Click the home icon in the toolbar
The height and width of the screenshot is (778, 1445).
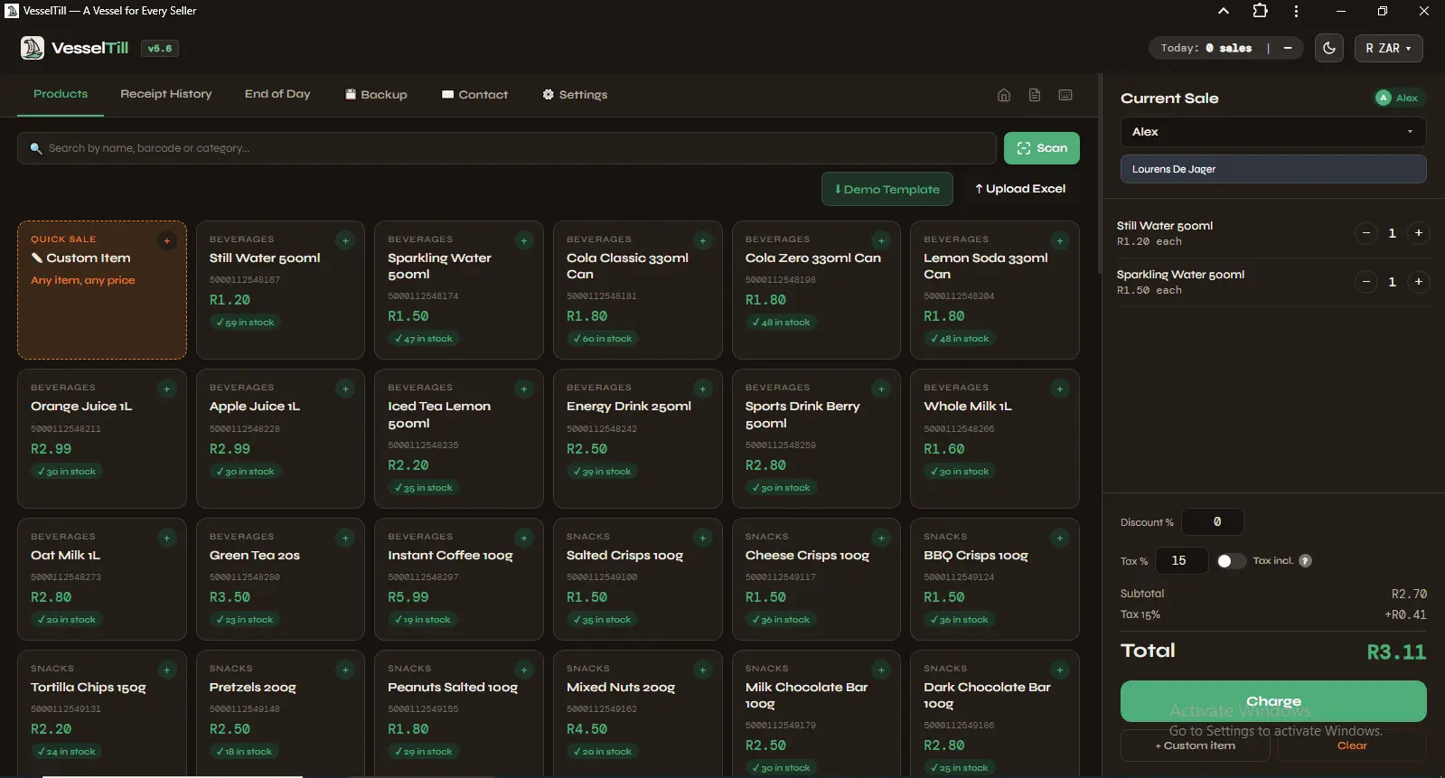1004,95
